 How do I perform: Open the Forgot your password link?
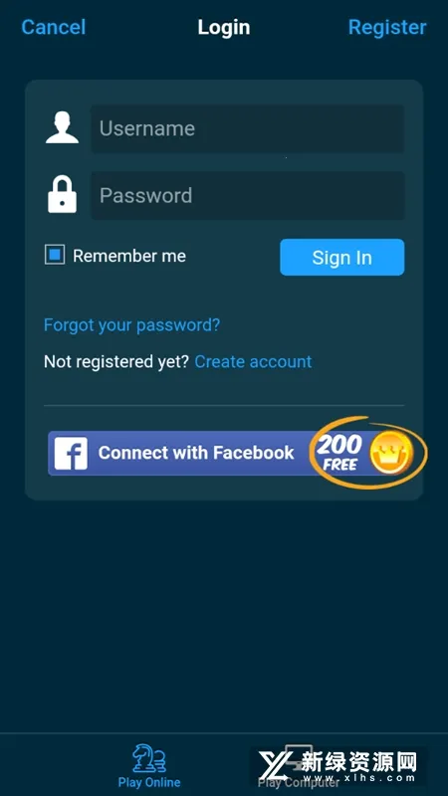tap(132, 325)
